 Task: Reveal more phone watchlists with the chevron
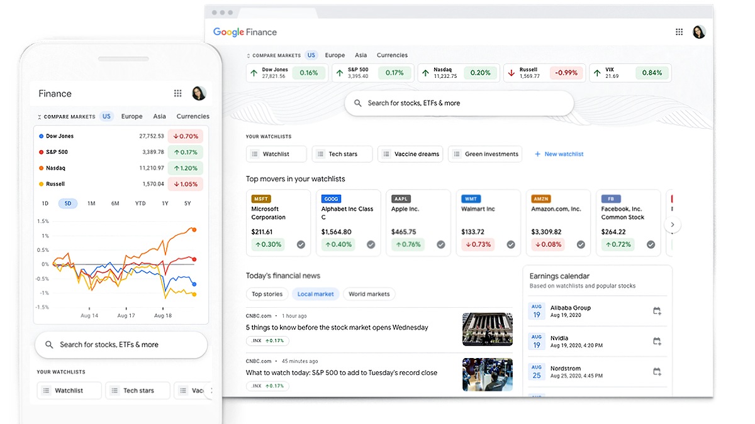pos(210,391)
